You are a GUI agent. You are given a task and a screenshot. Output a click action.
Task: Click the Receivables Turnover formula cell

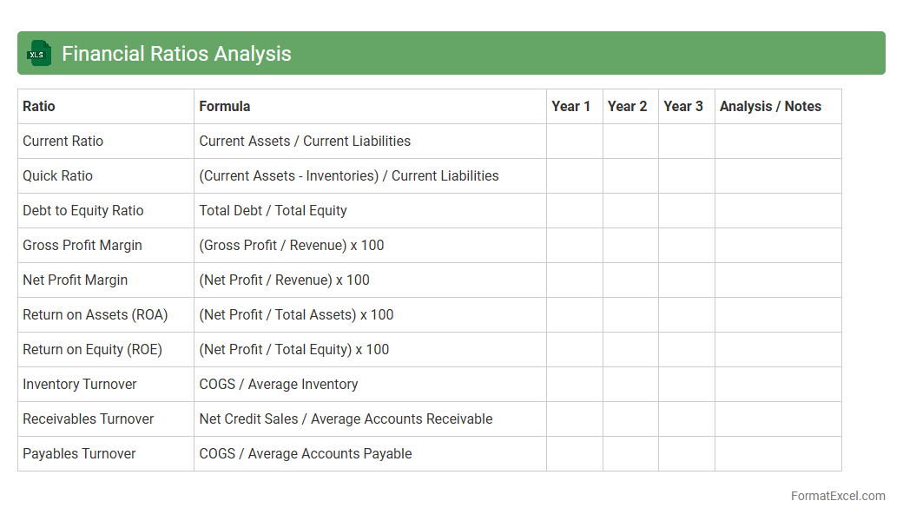[x=346, y=419]
